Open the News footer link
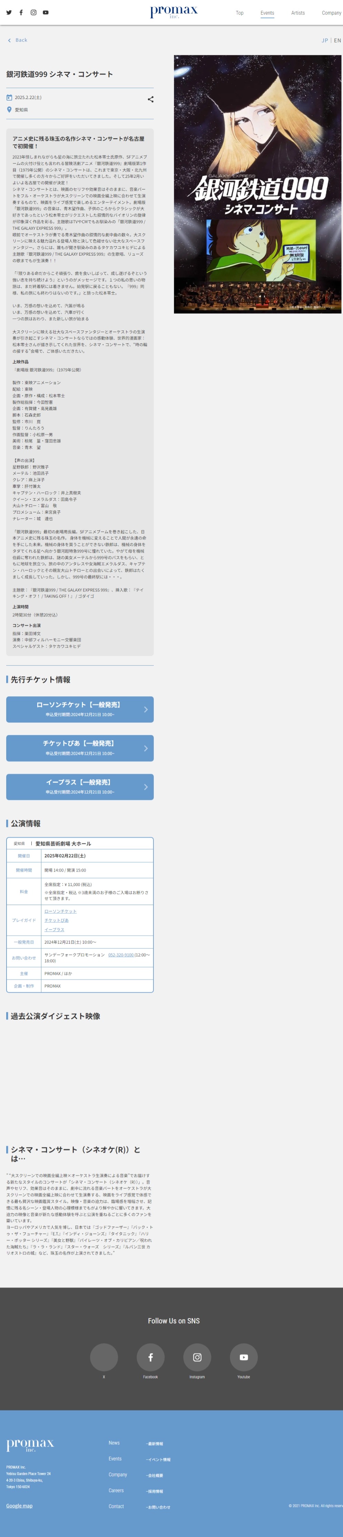The image size is (343, 1537). pos(114,1443)
